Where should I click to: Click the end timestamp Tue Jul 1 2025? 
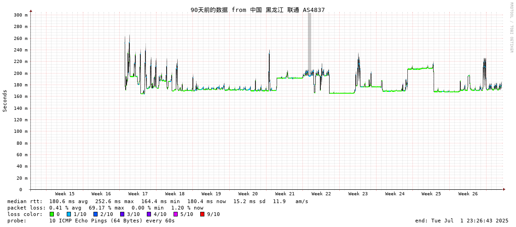click(462, 221)
